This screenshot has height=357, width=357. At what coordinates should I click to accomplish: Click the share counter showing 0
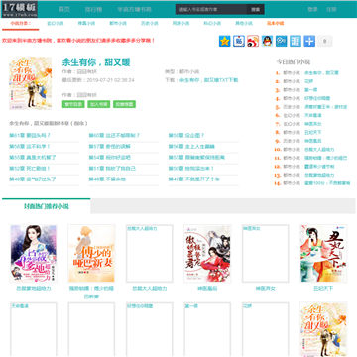[x=324, y=41]
